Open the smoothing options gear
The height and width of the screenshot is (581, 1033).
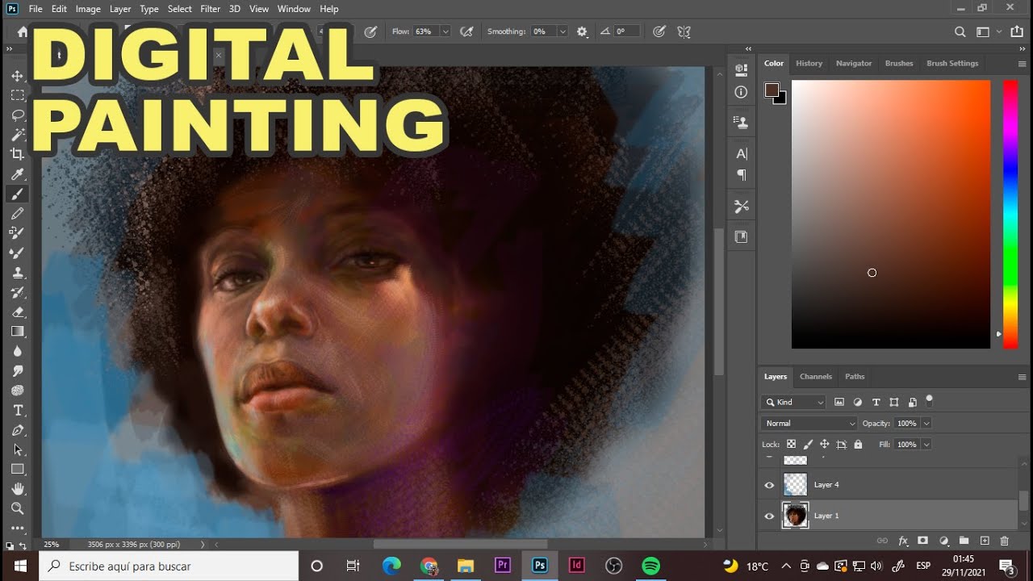tap(583, 31)
